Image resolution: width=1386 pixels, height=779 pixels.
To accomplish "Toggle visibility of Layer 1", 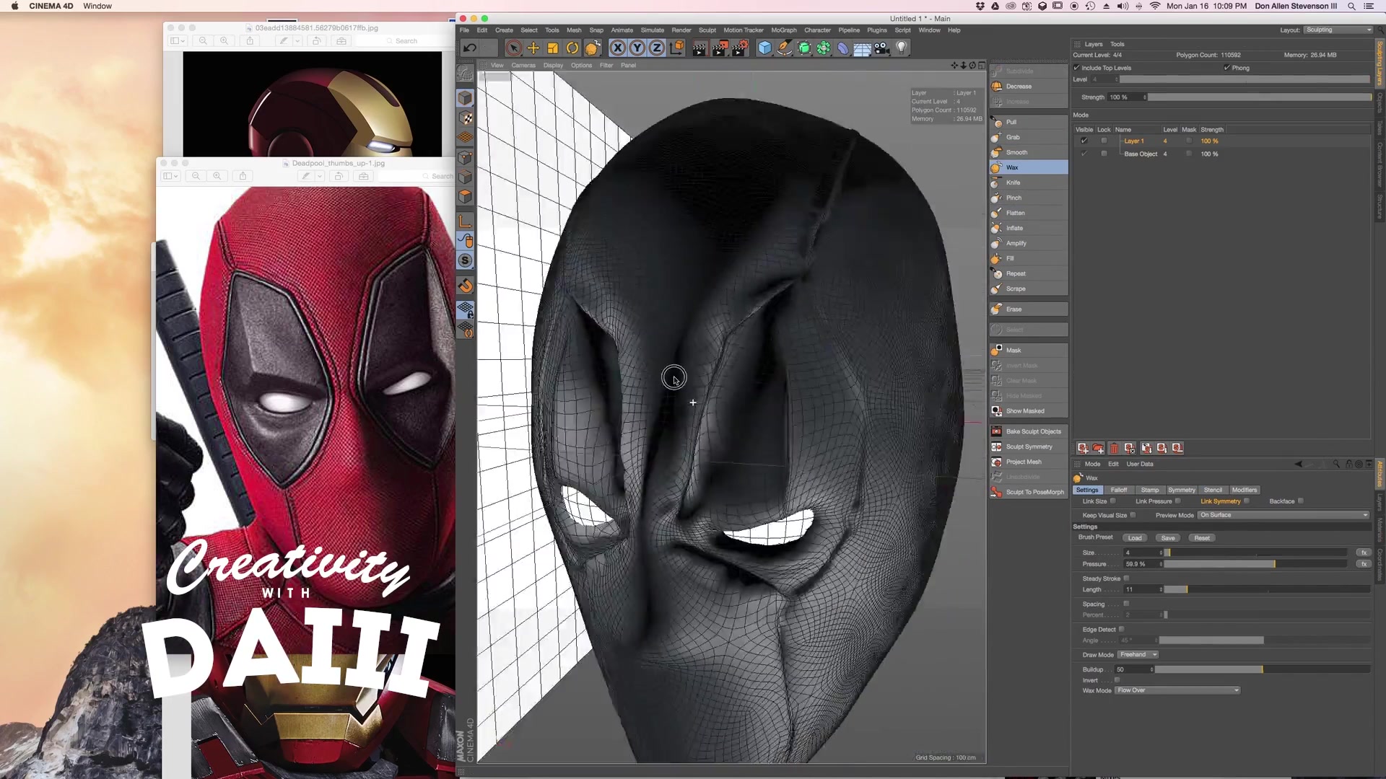I will point(1084,141).
